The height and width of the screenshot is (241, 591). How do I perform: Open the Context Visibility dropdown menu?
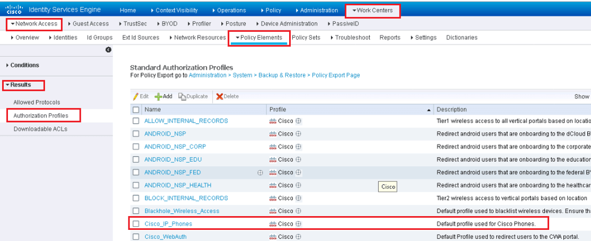[174, 10]
